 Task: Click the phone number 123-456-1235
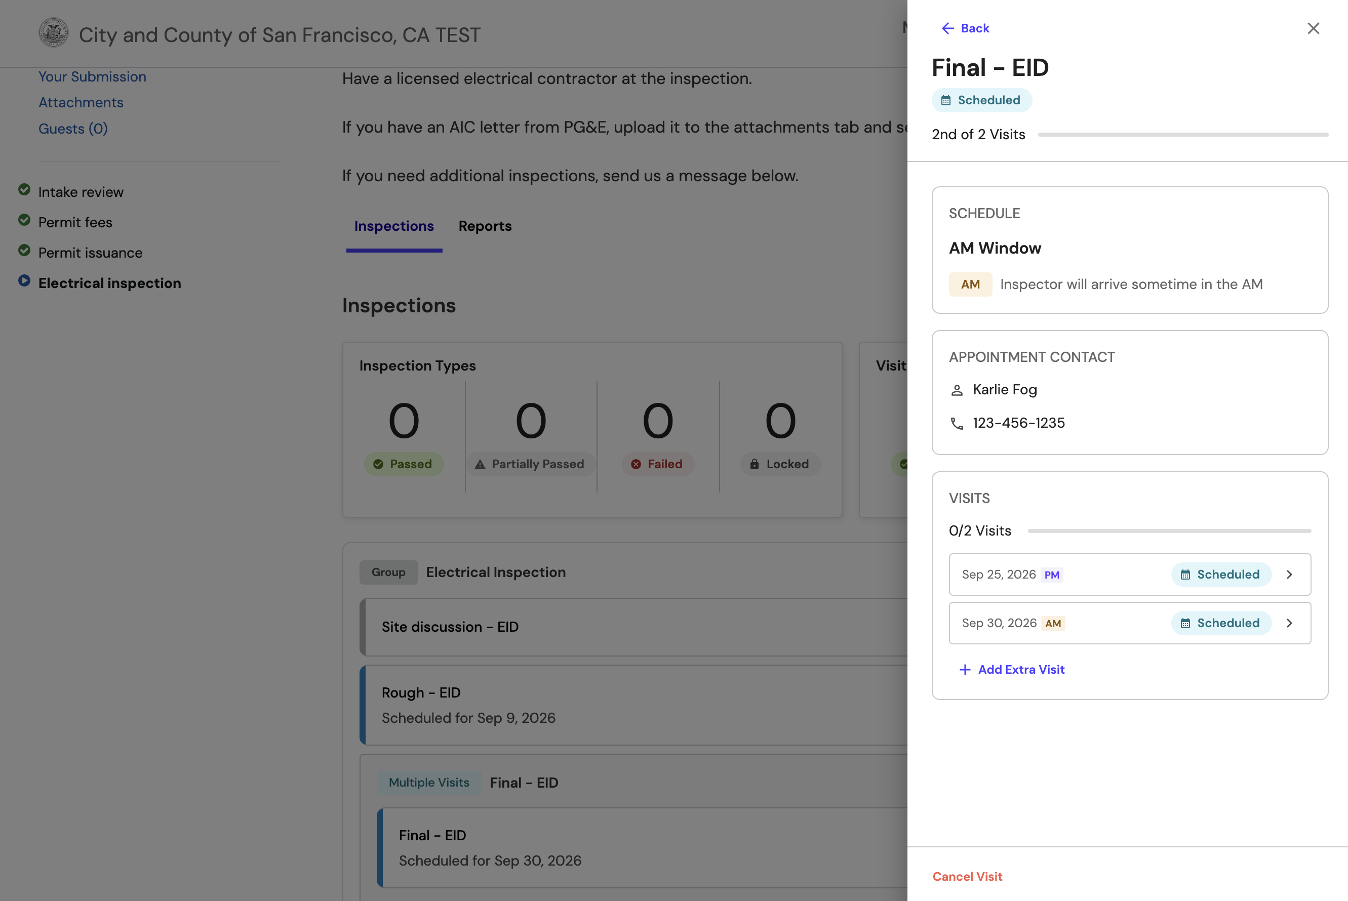(x=1018, y=423)
